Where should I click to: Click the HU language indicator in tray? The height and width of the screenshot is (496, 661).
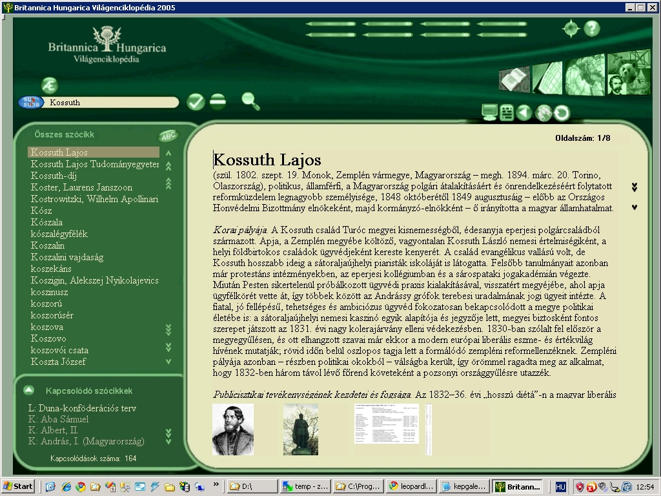(560, 487)
